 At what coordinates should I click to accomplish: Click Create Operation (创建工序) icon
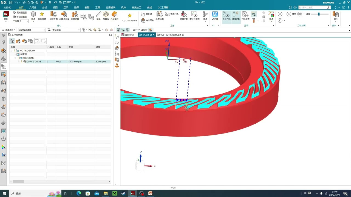53,14
